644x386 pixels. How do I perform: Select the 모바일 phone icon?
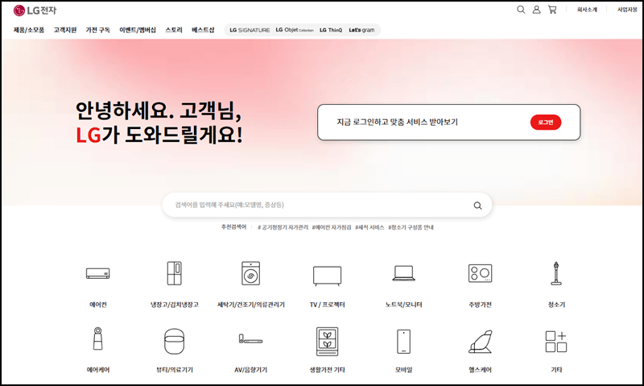[404, 341]
